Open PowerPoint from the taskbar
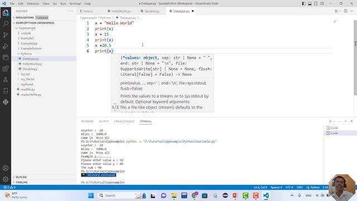This screenshot has width=357, height=201. [x=235, y=195]
